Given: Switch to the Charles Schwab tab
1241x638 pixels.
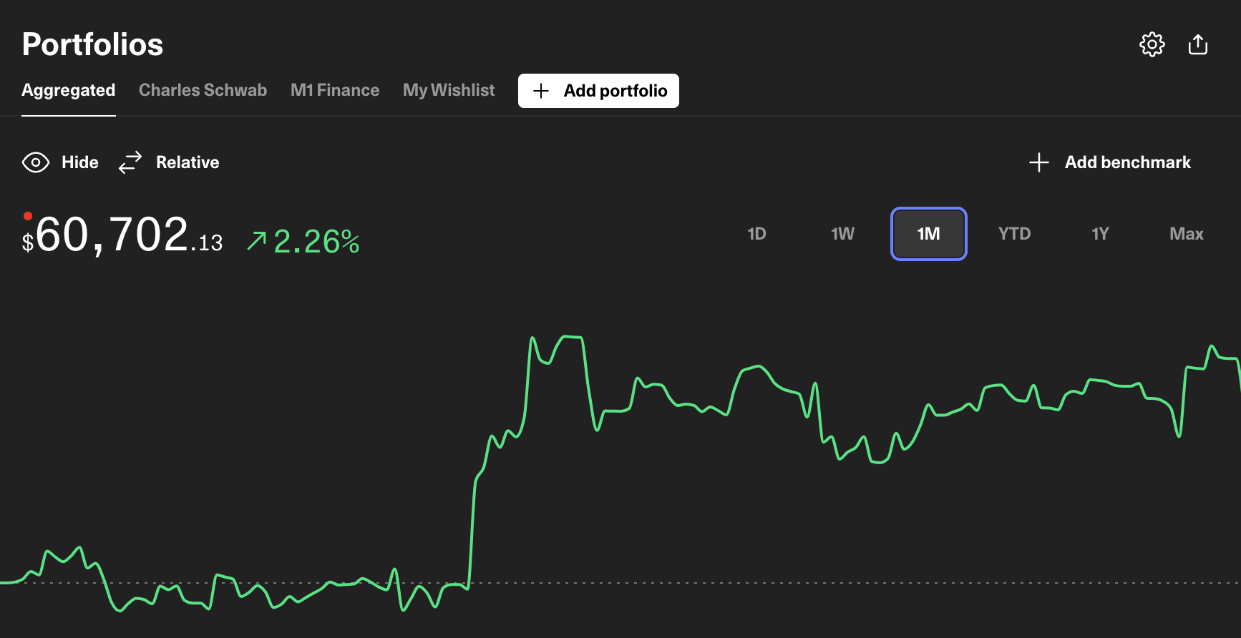Looking at the screenshot, I should [203, 90].
